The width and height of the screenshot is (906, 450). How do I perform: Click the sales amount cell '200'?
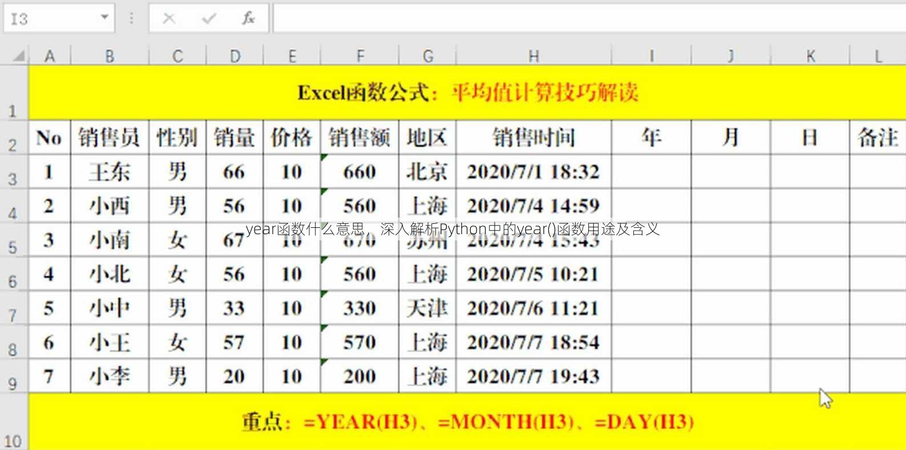(360, 377)
